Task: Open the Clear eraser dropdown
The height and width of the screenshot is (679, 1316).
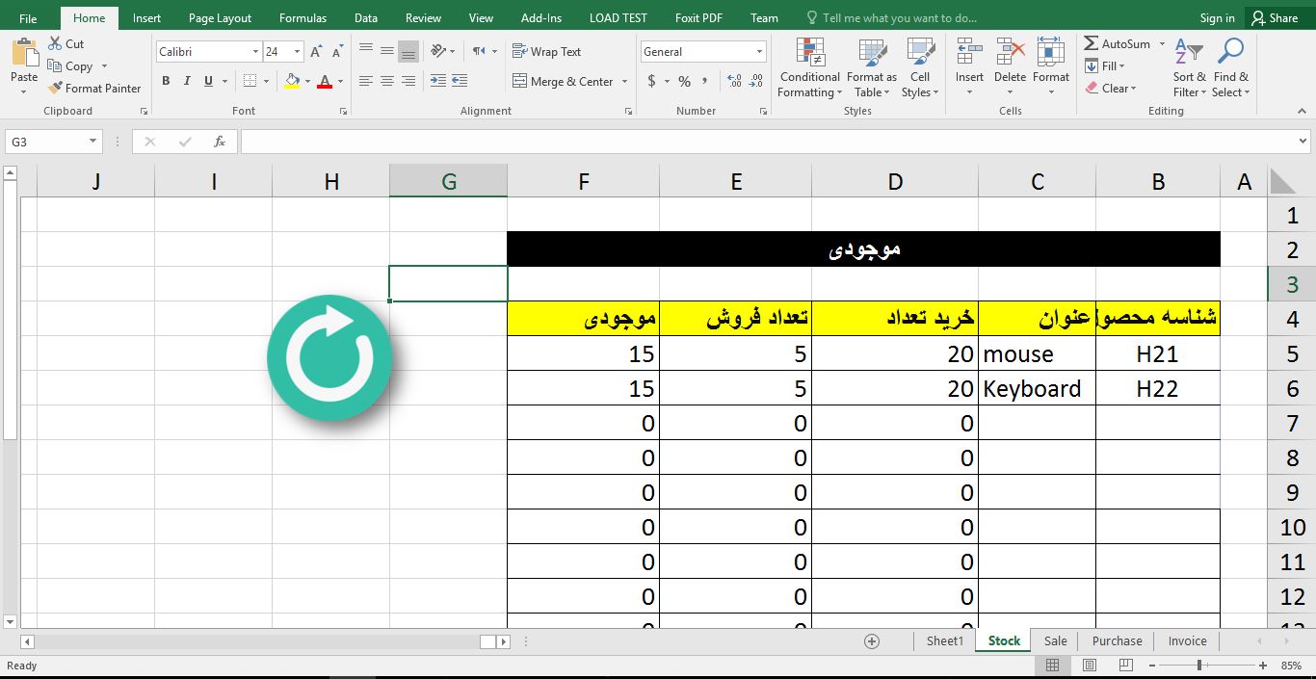Action: click(1111, 89)
